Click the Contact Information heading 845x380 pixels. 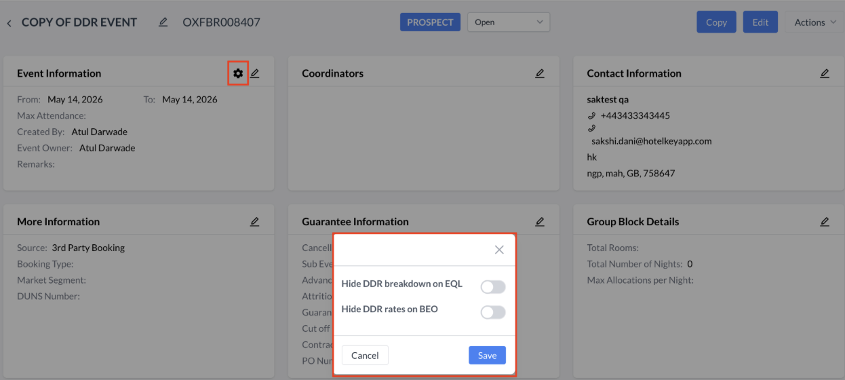coord(634,73)
